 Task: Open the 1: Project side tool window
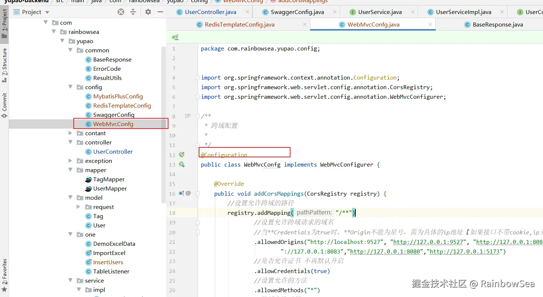point(4,24)
